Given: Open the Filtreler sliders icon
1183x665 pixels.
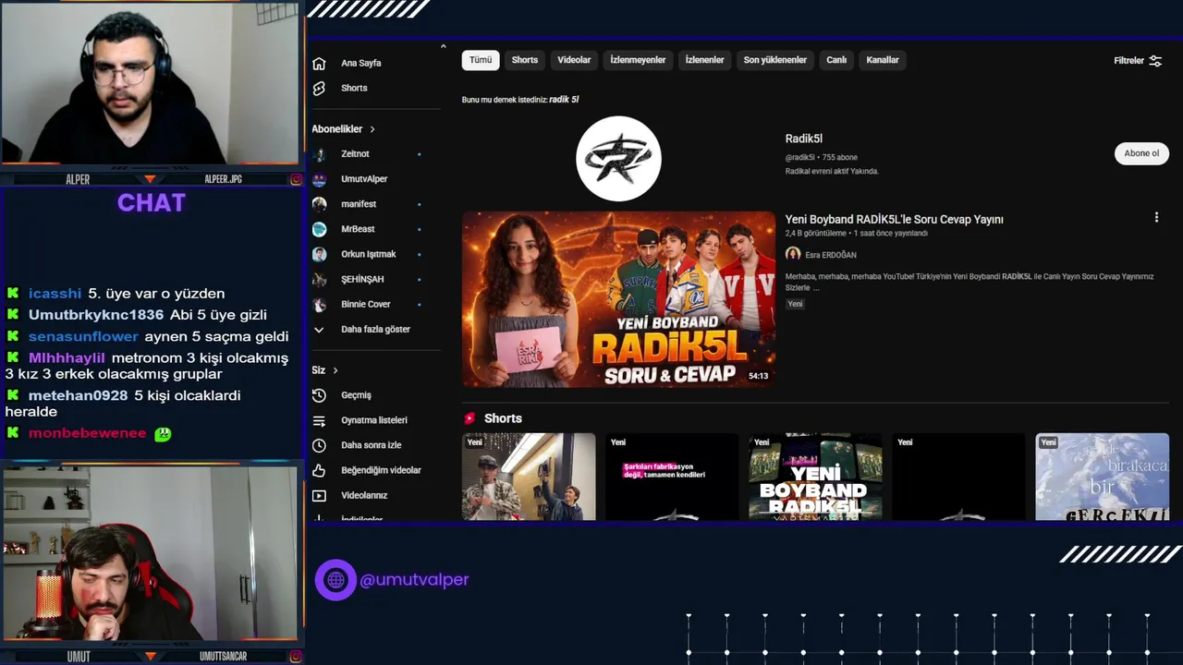Looking at the screenshot, I should [1155, 61].
